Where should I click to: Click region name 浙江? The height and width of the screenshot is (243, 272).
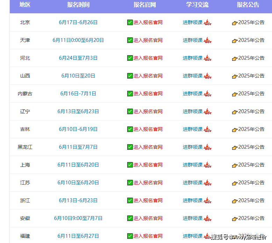(x=25, y=200)
